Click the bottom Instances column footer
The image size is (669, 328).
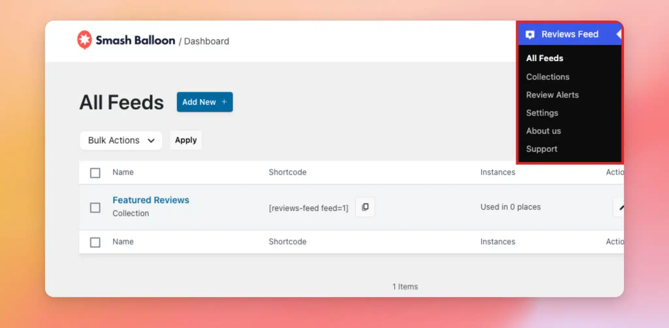[498, 242]
